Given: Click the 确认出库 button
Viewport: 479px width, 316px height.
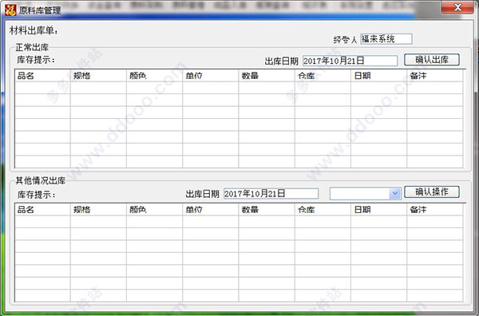Looking at the screenshot, I should pos(432,60).
